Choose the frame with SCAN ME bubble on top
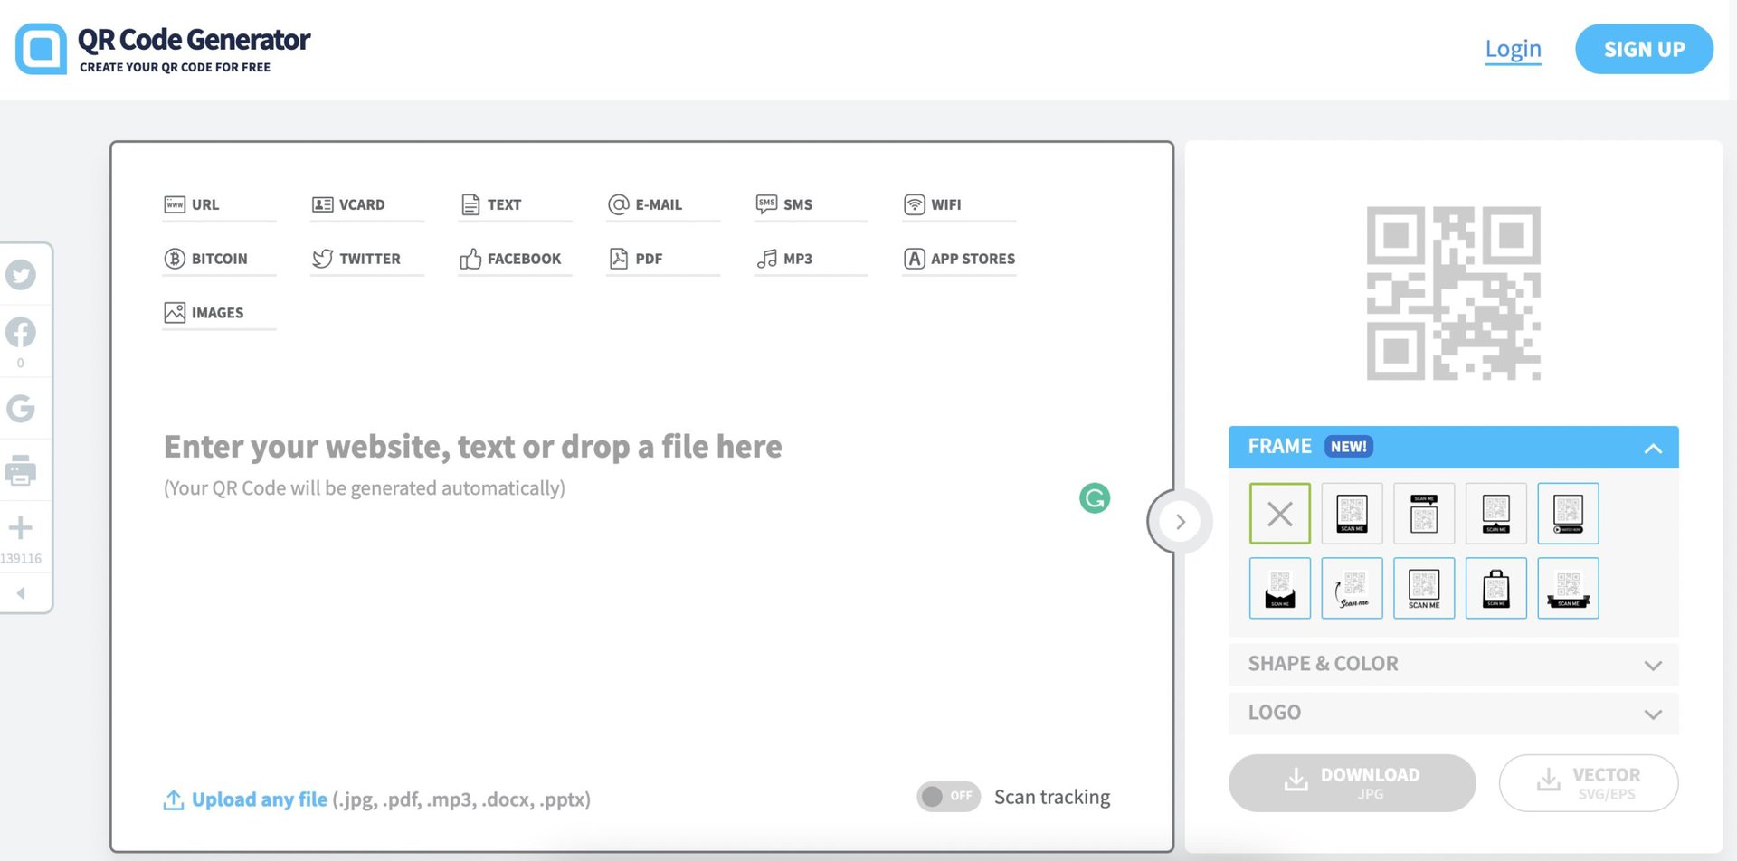The width and height of the screenshot is (1737, 861). 1424,514
